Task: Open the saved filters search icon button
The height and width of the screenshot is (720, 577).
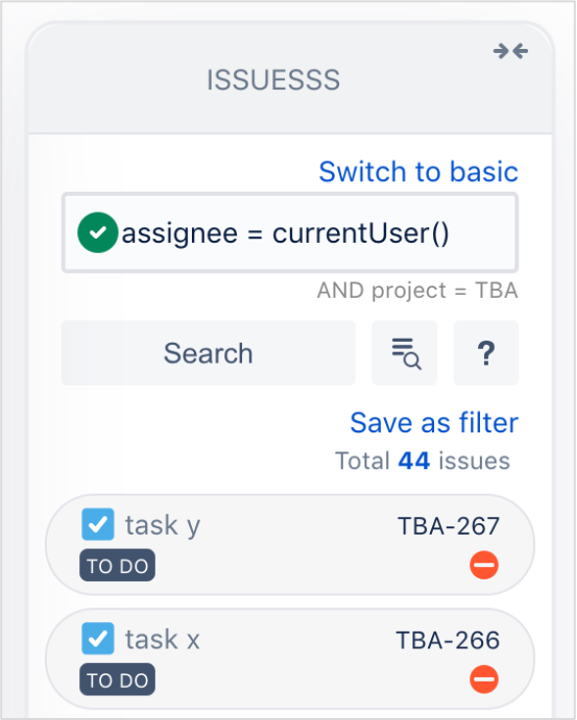Action: 405,353
